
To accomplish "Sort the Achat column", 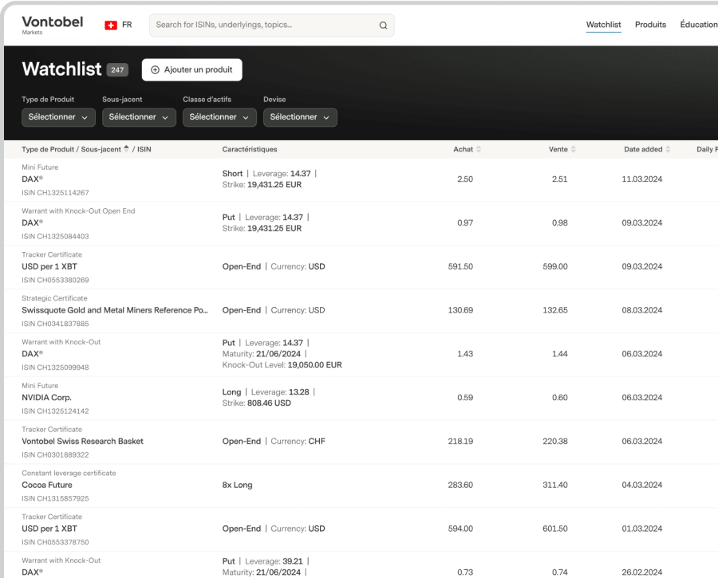I will pos(479,149).
